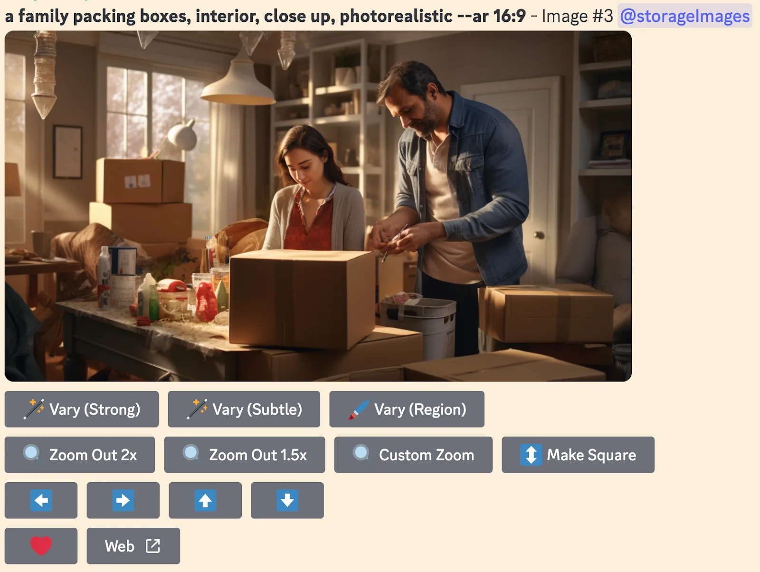Pan image with the left arrow icon

click(x=41, y=500)
